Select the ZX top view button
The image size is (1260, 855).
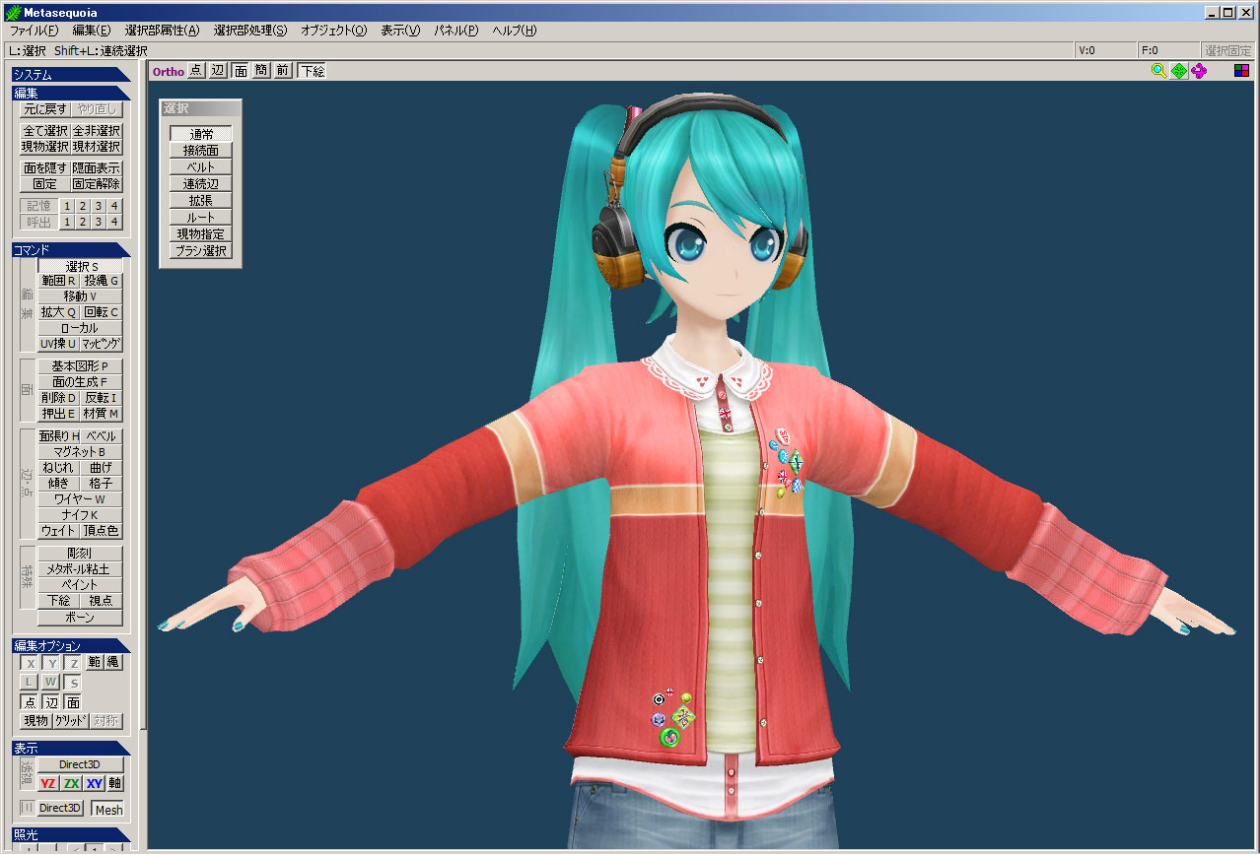71,783
